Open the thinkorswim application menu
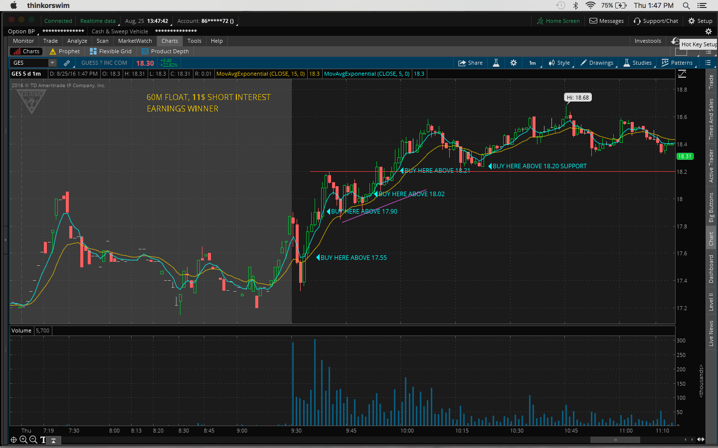718x448 pixels. (x=48, y=5)
